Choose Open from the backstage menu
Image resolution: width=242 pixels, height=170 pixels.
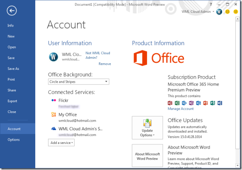[x=12, y=47]
